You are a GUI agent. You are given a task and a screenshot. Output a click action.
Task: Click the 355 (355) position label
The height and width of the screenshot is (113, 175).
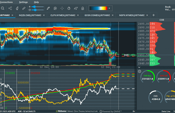click(x=130, y=55)
